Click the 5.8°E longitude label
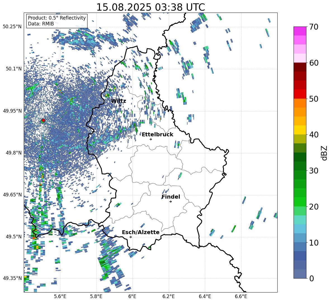Viewport: 331px width, 302px height. pyautogui.click(x=96, y=296)
